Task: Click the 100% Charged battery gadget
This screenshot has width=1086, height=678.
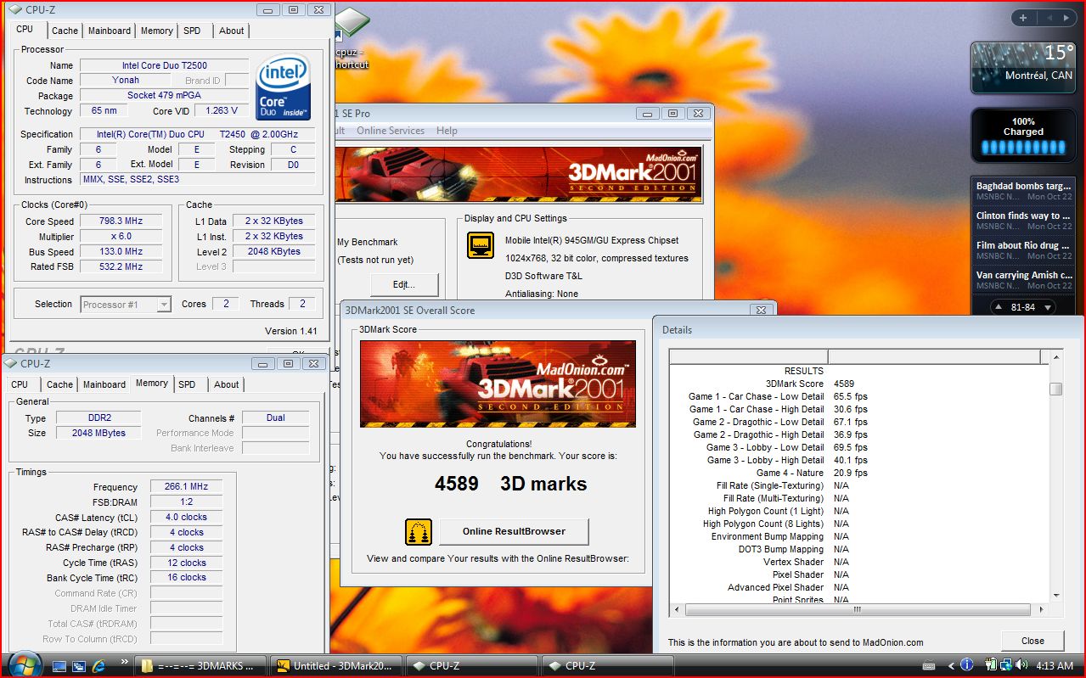Action: pyautogui.click(x=1023, y=136)
